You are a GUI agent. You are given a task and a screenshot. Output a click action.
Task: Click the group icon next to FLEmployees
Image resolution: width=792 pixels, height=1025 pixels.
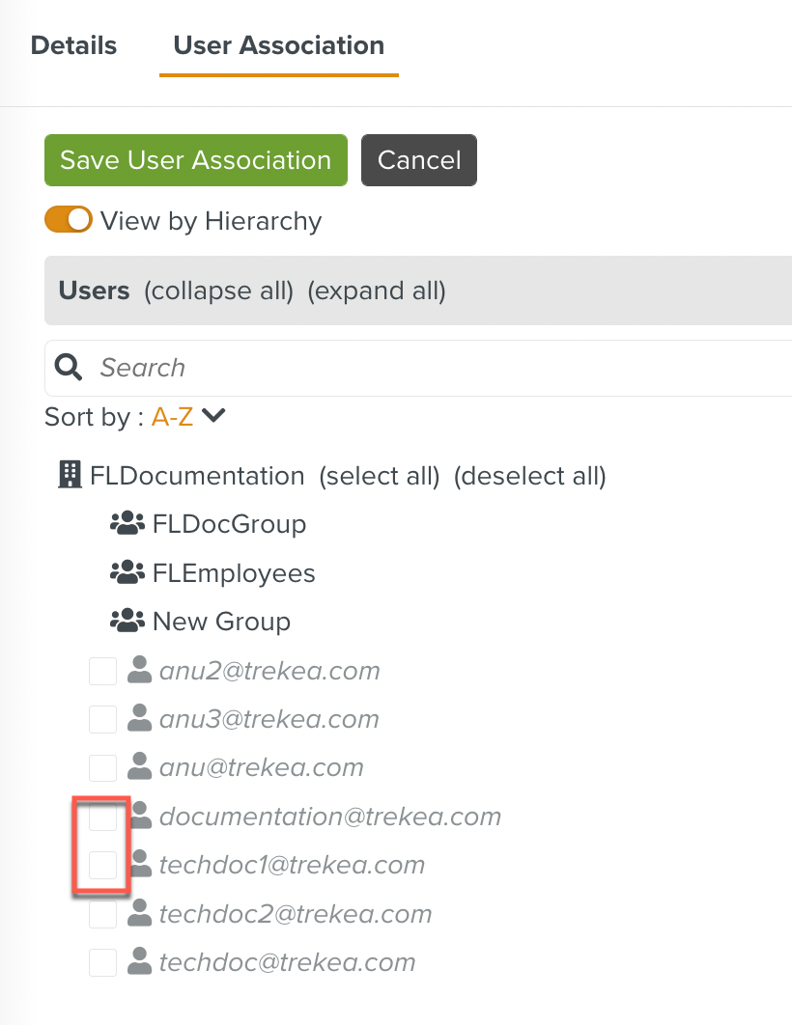(x=127, y=573)
